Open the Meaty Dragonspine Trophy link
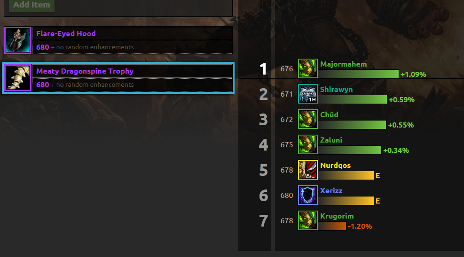The height and width of the screenshot is (257, 464). [85, 71]
